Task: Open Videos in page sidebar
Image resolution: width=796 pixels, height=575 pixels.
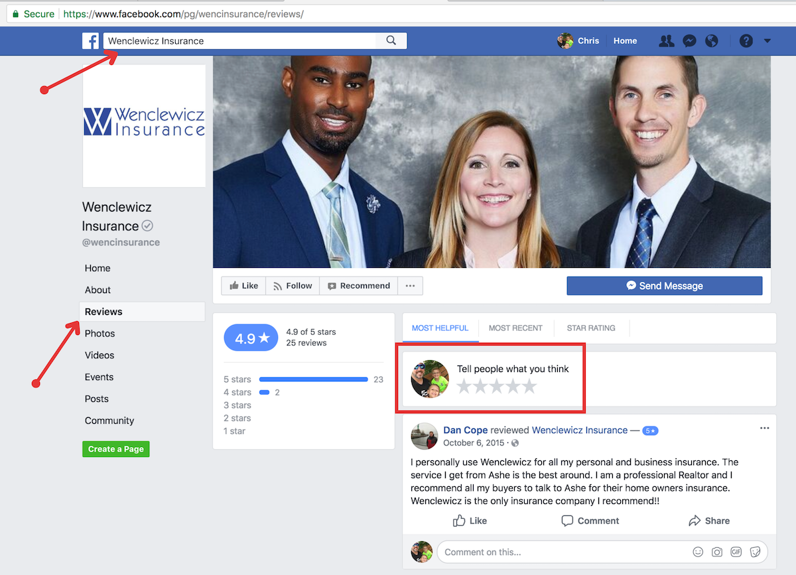Action: tap(99, 355)
